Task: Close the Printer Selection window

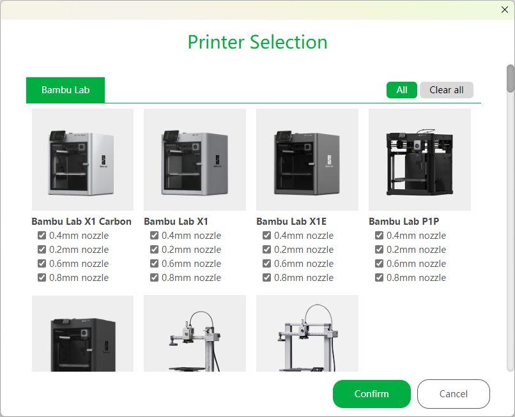Action: [505, 10]
